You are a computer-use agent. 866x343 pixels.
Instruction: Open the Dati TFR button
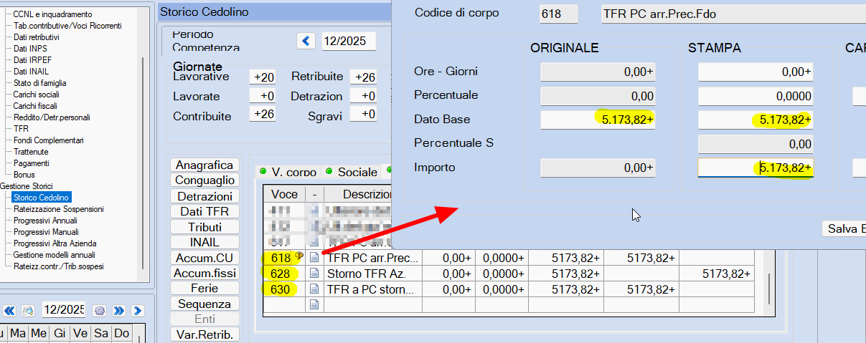(x=204, y=211)
